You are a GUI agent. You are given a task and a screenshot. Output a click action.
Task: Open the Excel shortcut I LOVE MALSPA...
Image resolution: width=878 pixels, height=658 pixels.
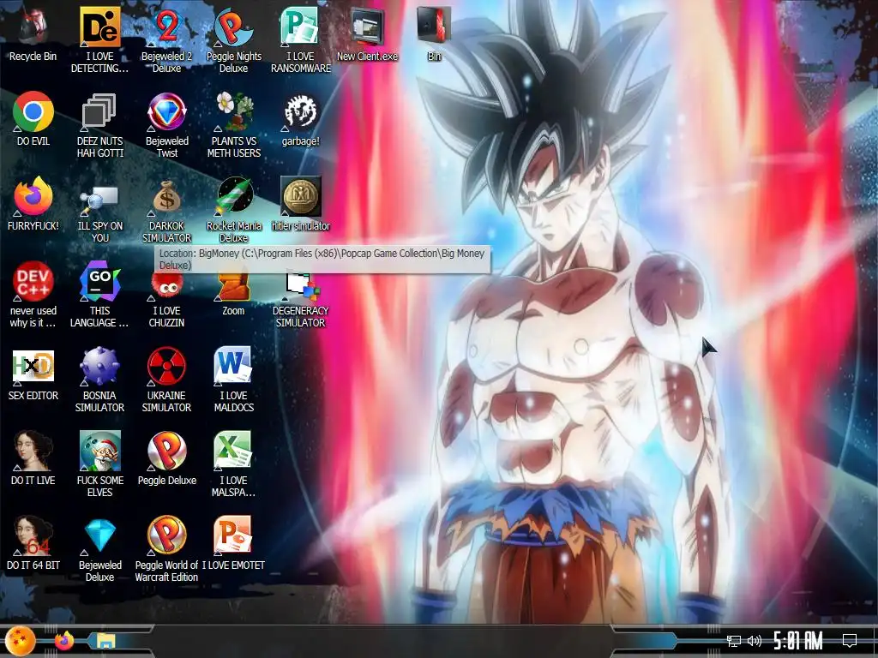tap(233, 464)
